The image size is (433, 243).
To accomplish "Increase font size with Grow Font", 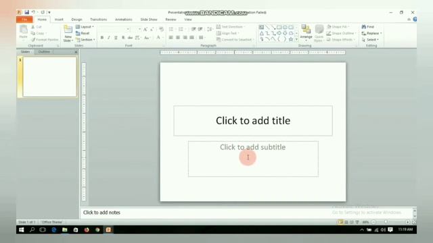I will click(145, 29).
